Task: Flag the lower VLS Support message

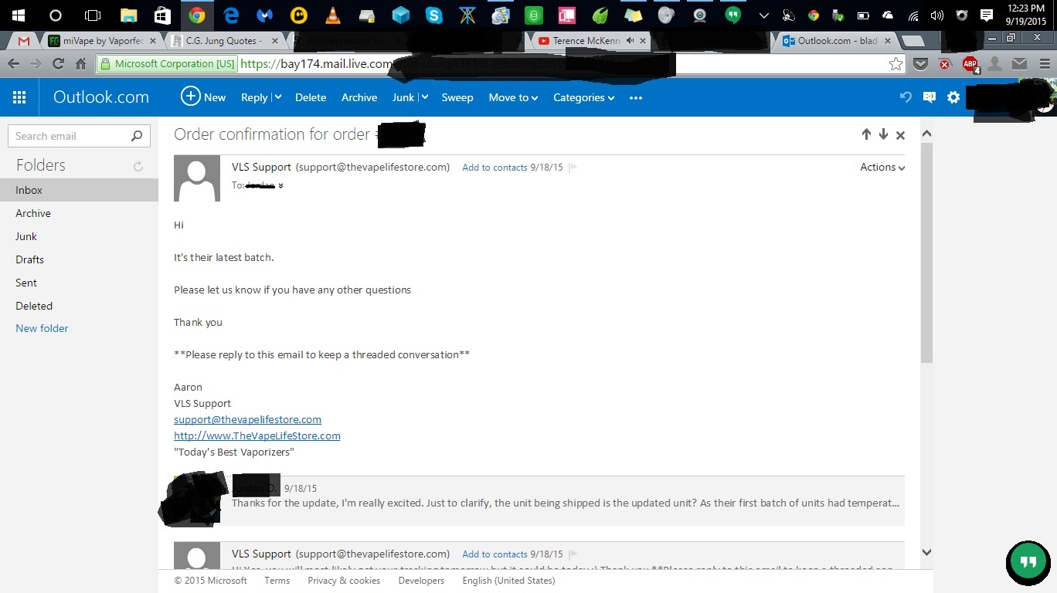Action: click(573, 554)
